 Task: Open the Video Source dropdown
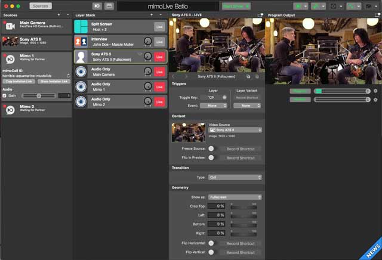tap(235, 130)
